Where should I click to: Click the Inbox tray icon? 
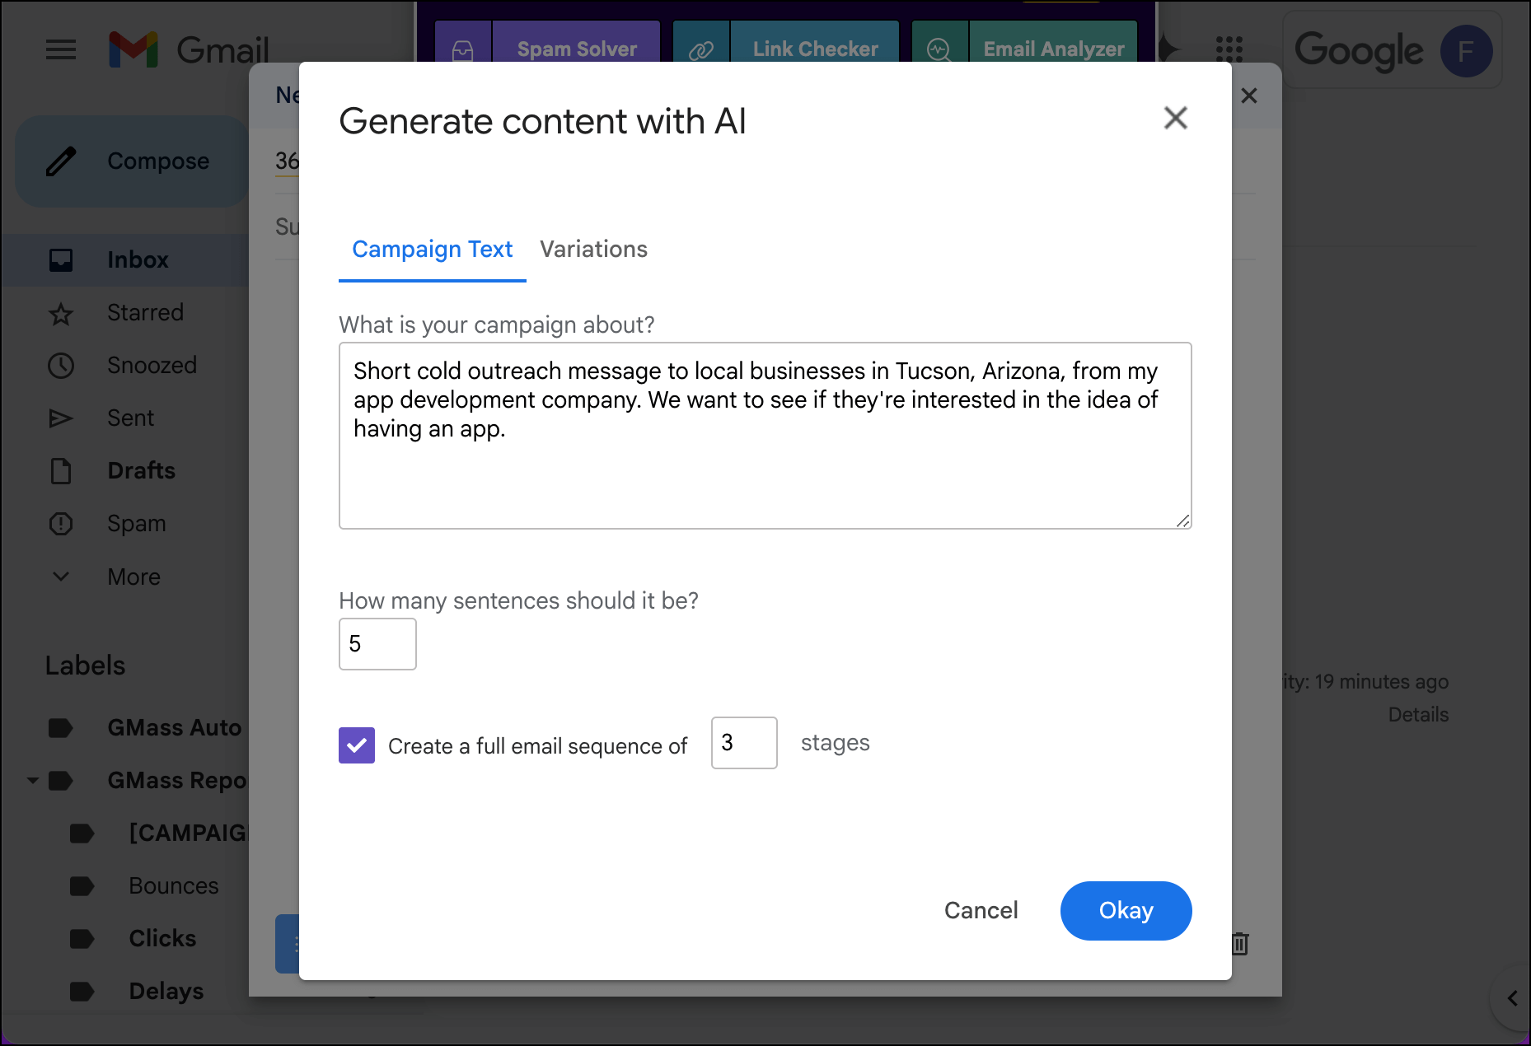click(x=61, y=260)
